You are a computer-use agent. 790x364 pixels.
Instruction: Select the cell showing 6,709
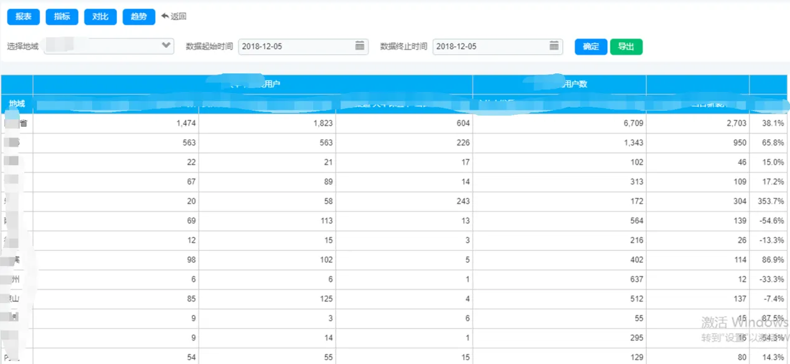click(x=560, y=124)
